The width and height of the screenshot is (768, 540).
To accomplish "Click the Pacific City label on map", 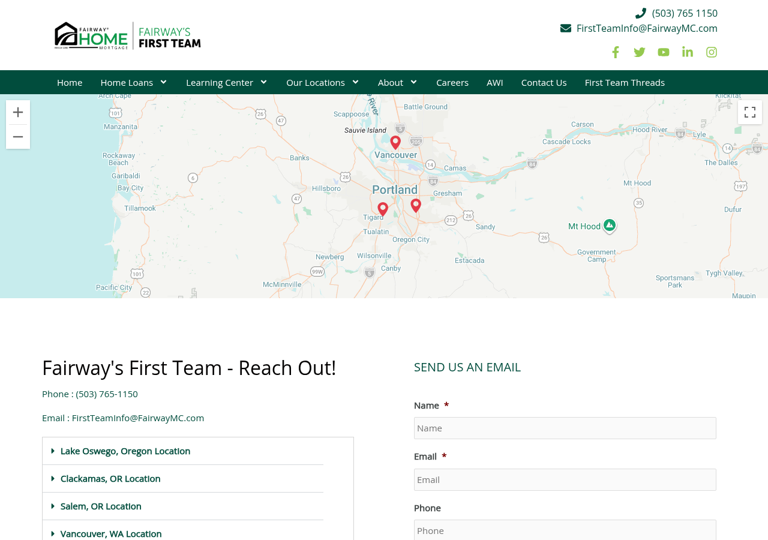I will point(114,288).
